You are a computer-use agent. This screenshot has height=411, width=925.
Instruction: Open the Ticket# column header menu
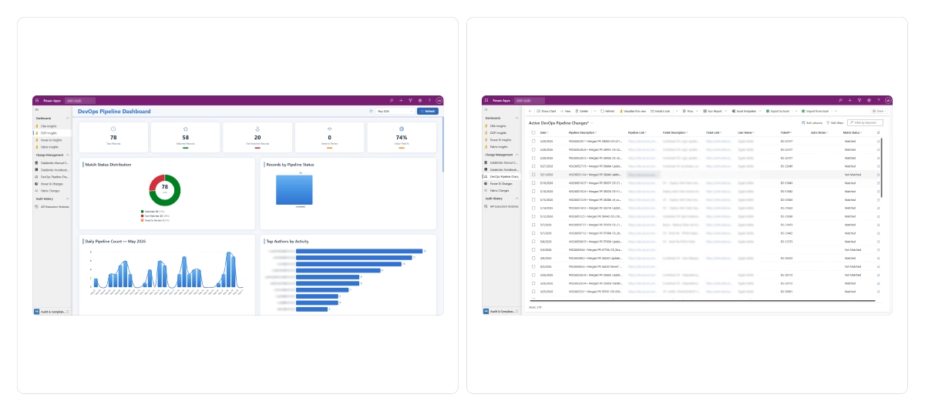786,132
